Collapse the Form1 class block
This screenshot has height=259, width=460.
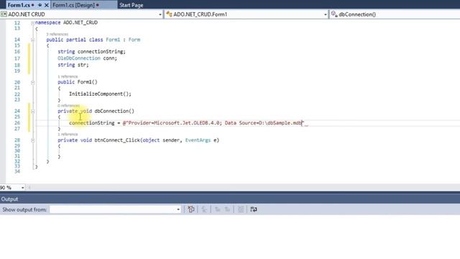point(32,40)
